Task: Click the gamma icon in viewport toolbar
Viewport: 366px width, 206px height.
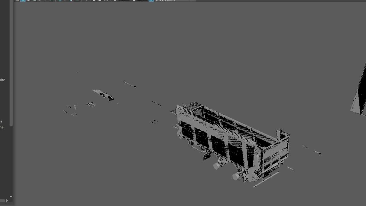Action: point(134,0)
